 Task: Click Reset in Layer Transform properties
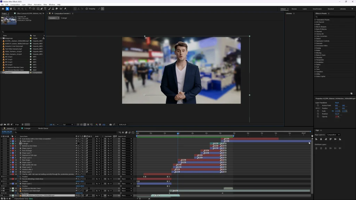point(337,102)
